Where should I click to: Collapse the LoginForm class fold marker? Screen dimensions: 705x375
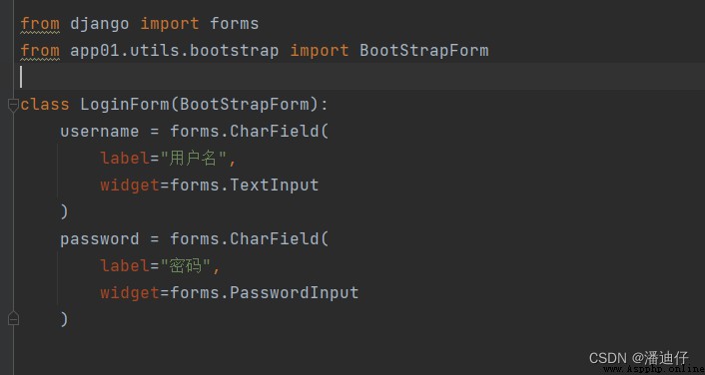point(13,105)
